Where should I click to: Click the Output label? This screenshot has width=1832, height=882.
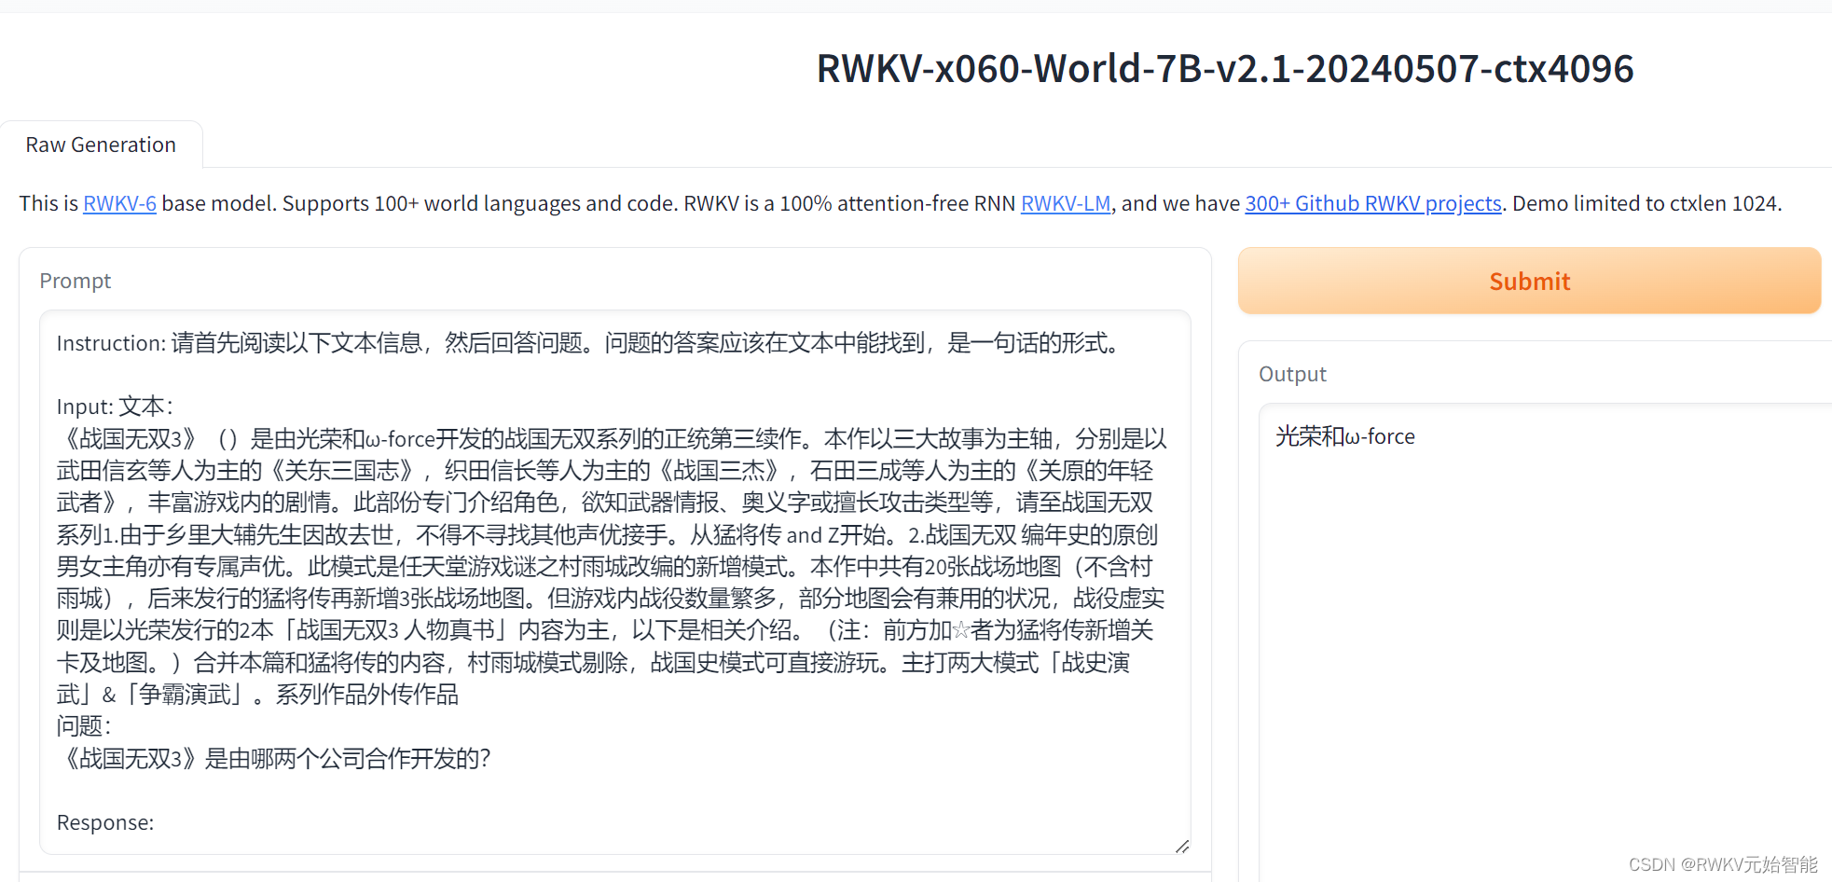click(x=1292, y=374)
